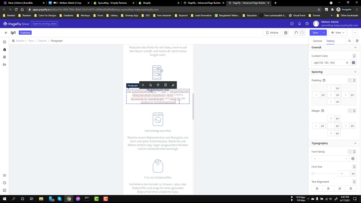Image resolution: width=361 pixels, height=203 pixels.
Task: Collapse the Spacing section
Action: 355,72
